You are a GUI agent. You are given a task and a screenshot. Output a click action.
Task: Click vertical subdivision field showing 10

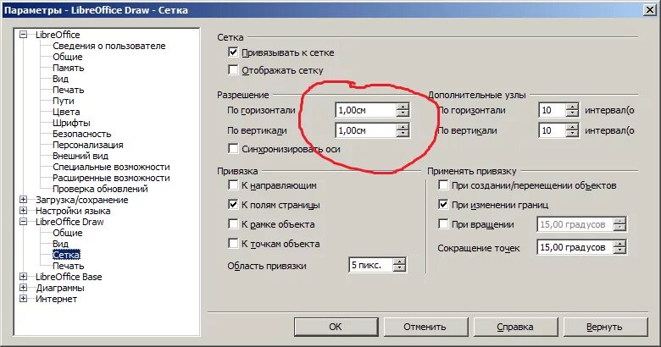pos(552,130)
